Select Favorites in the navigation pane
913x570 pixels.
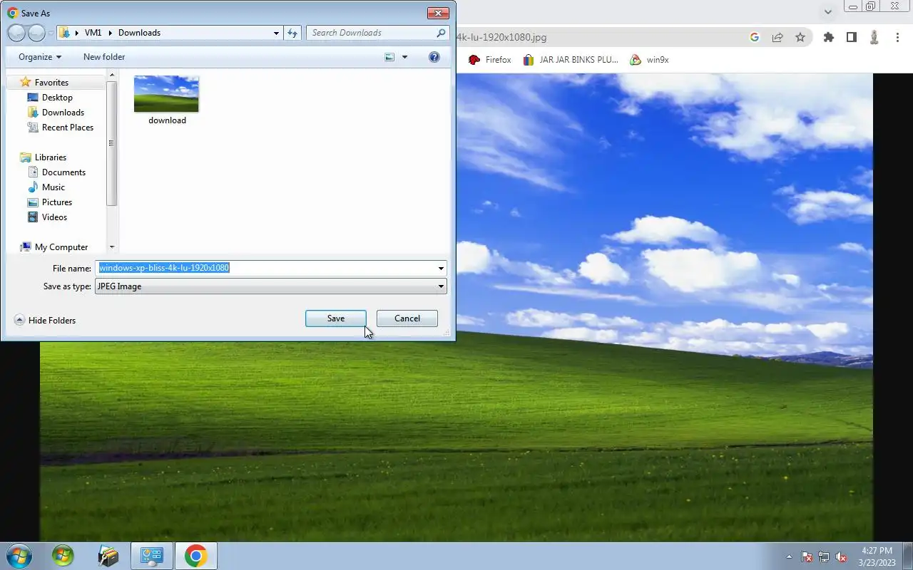(51, 83)
